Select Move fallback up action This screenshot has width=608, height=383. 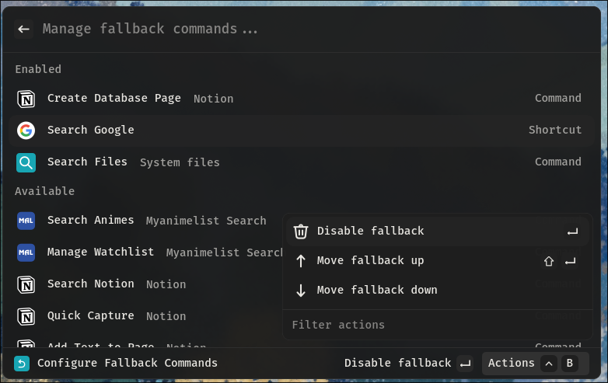click(438, 261)
